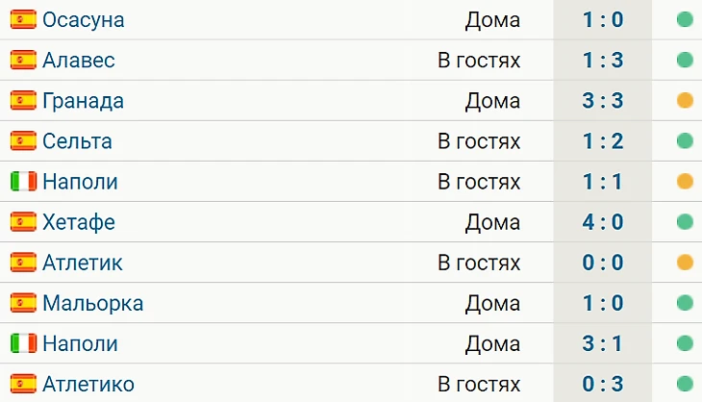Click the flag icon next to Атлетико
This screenshot has height=402, width=702.
[23, 385]
